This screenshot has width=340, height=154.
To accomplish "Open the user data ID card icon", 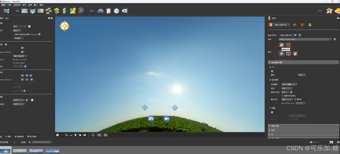I will point(40,11).
